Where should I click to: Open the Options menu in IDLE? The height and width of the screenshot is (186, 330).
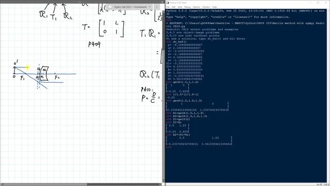(x=196, y=7)
